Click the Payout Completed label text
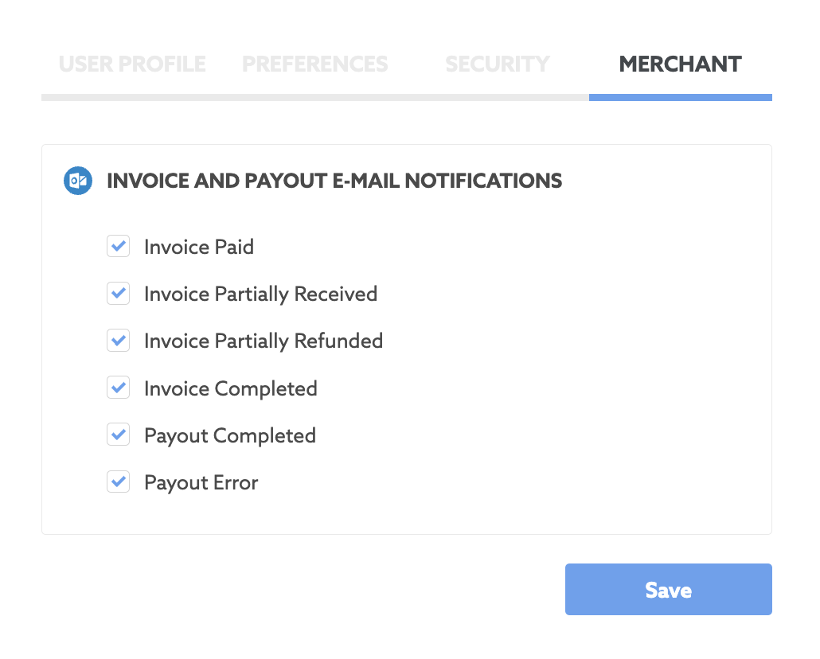The height and width of the screenshot is (659, 820). click(230, 436)
